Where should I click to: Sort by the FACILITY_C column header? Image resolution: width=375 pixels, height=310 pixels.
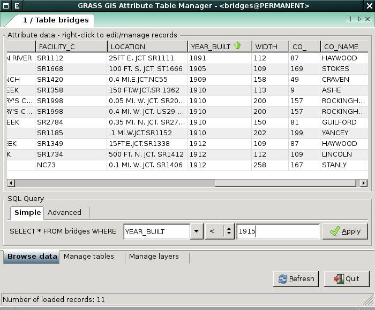(x=71, y=46)
